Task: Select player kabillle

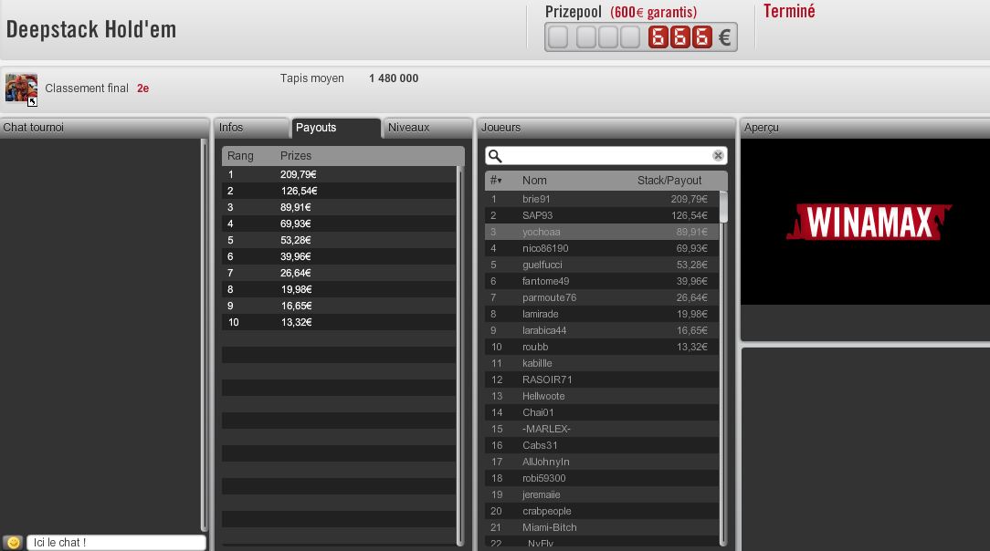Action: point(602,362)
